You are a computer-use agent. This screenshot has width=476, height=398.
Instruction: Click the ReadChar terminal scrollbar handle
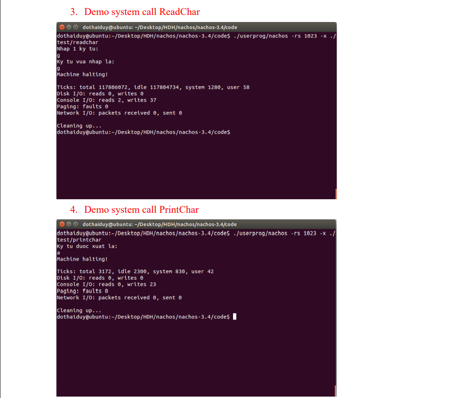point(336,194)
